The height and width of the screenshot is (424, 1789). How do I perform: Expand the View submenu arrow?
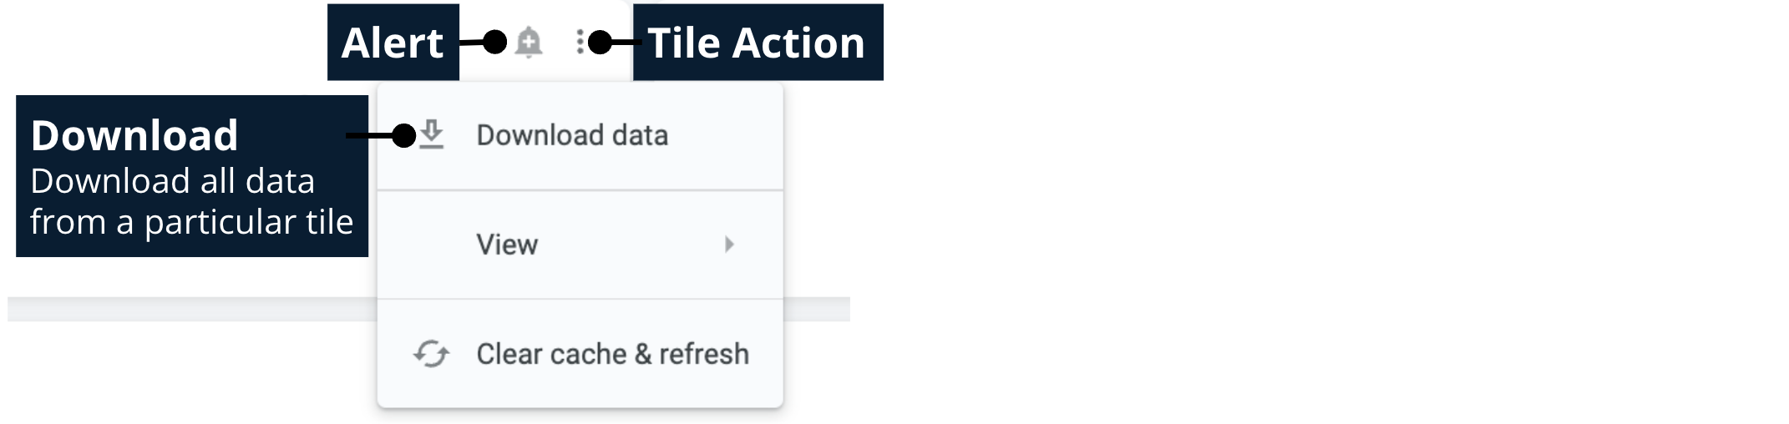pos(729,245)
